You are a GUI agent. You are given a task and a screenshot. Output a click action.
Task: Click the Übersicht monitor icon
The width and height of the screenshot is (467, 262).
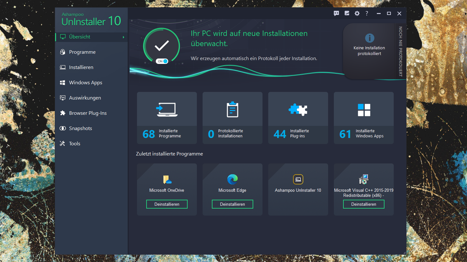click(63, 37)
